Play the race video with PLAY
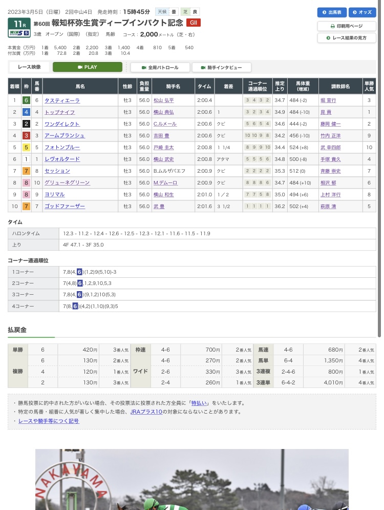The image size is (384, 510). point(88,67)
